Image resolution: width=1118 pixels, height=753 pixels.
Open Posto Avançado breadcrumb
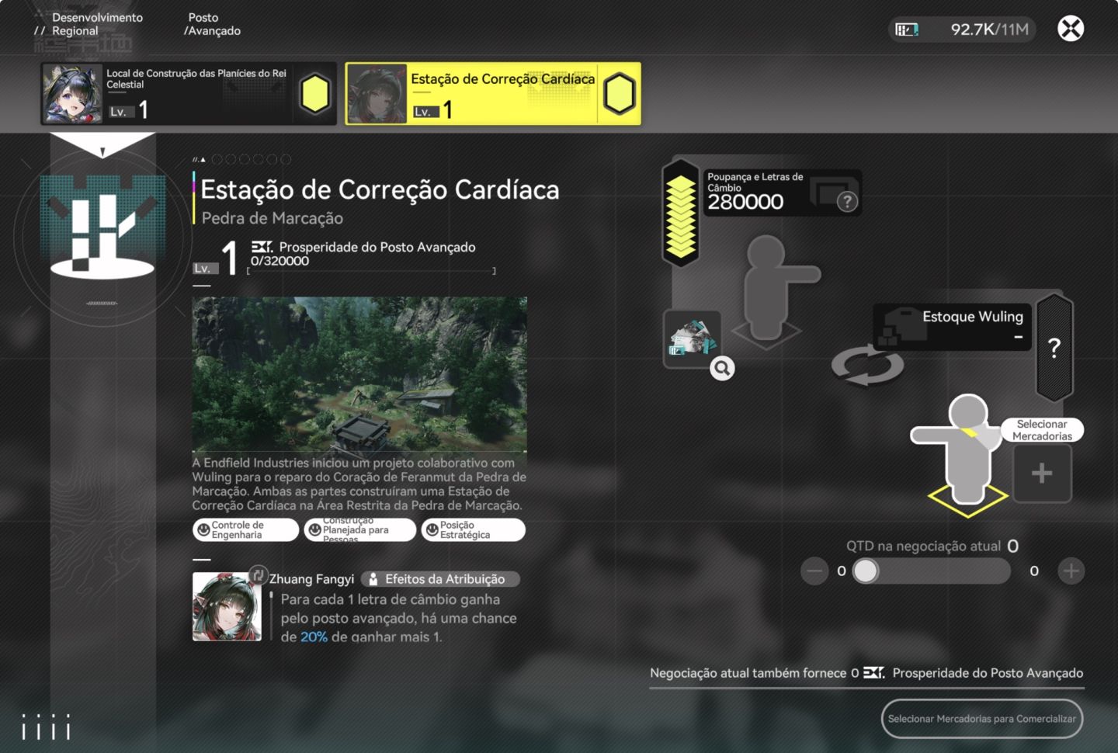tap(212, 24)
